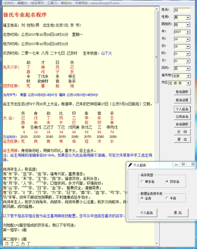Click the 第一组字：1画 line

pyautogui.click(x=15, y=230)
